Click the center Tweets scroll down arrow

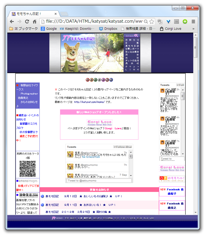(x=131, y=175)
